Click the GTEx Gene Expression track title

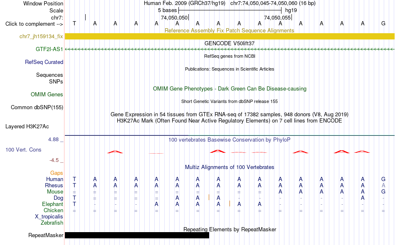coord(230,115)
